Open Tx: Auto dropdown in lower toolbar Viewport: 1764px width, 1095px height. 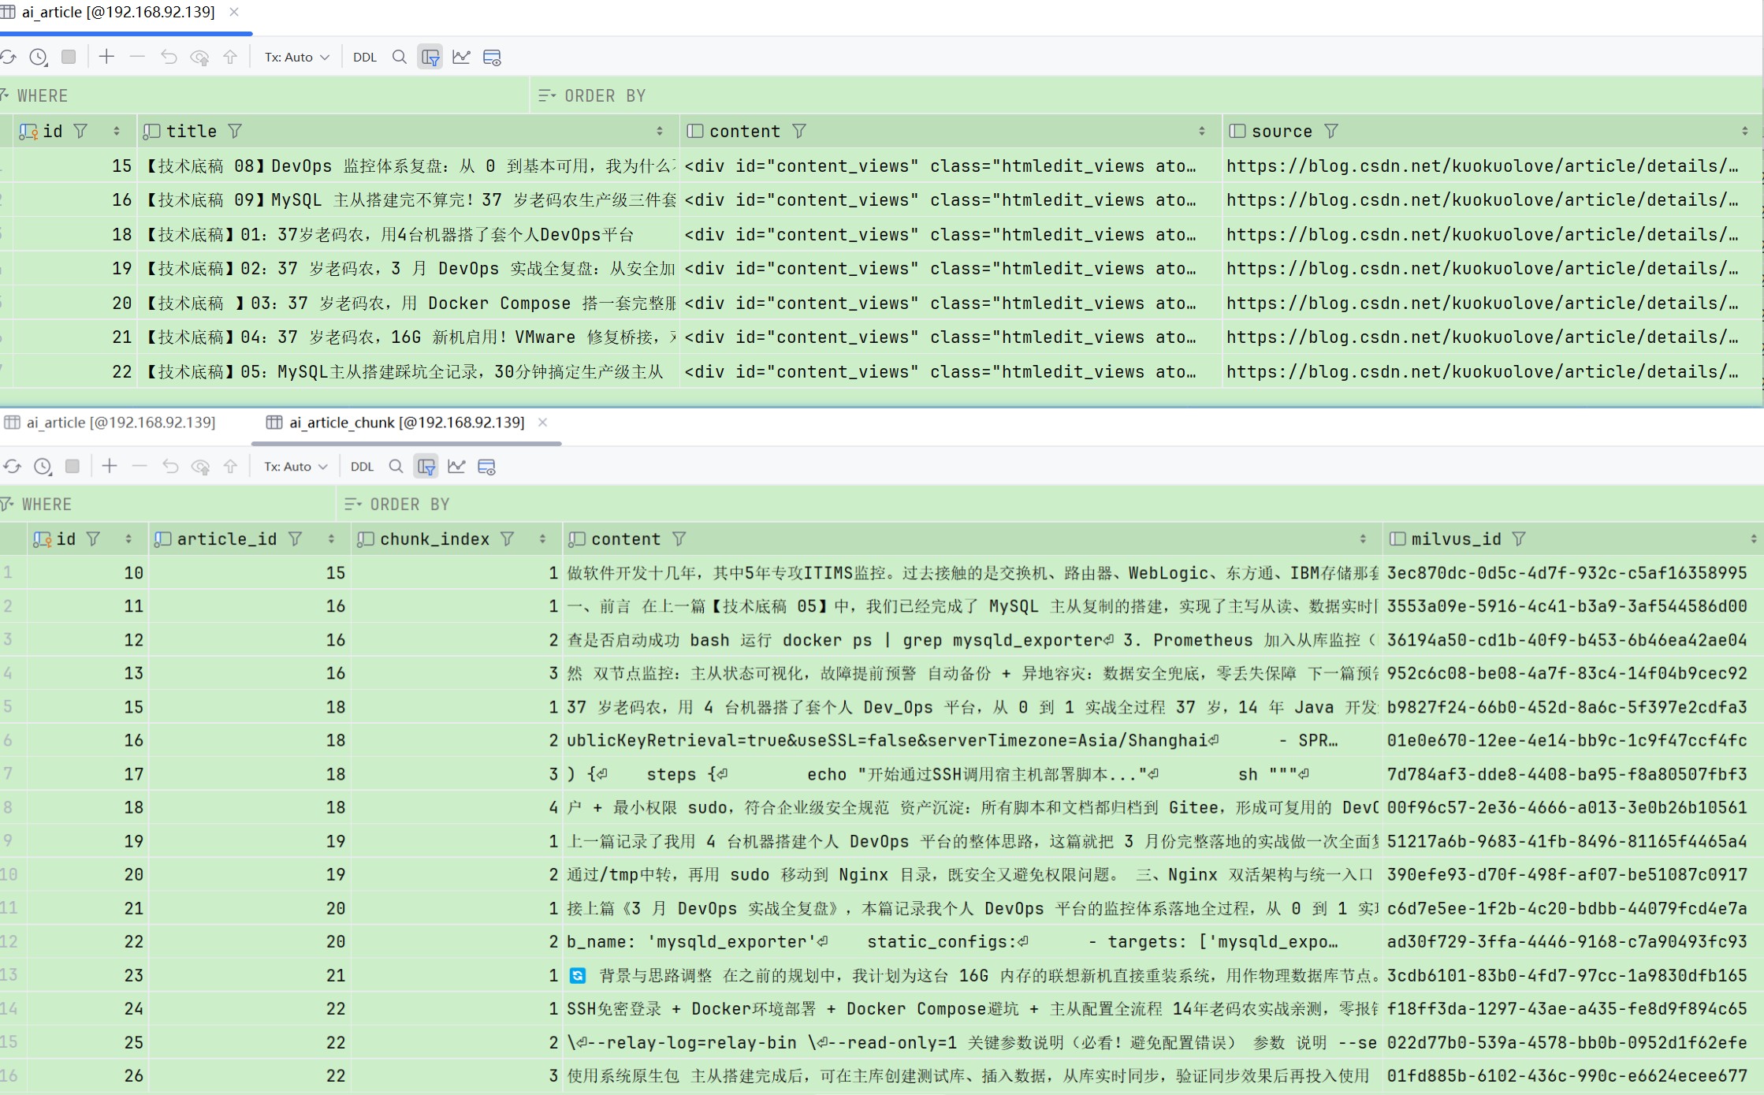(295, 467)
